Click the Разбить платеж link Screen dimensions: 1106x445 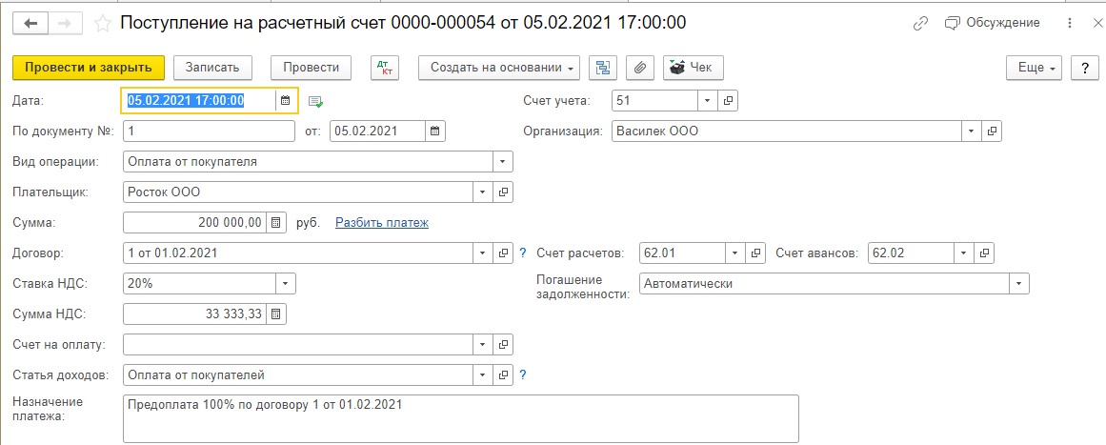pyautogui.click(x=382, y=223)
